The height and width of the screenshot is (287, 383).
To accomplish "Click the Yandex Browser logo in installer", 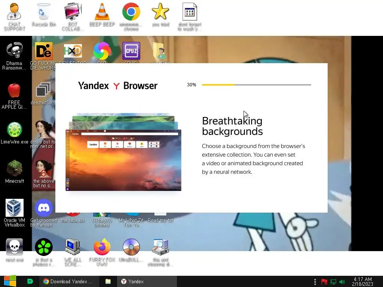I will pyautogui.click(x=118, y=86).
